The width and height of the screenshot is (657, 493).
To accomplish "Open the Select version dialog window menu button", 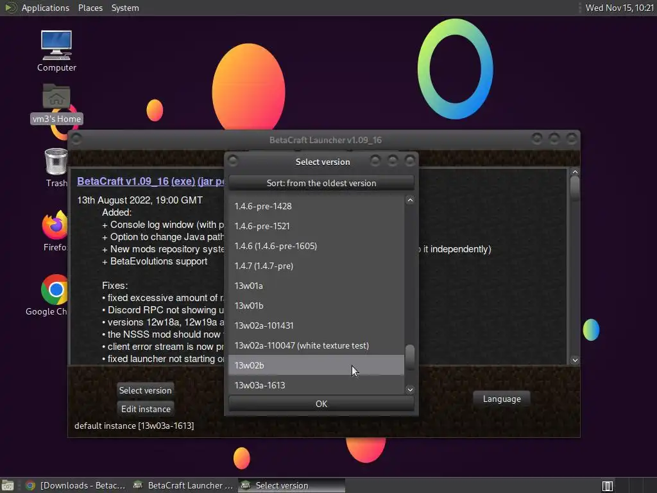I will click(x=233, y=161).
